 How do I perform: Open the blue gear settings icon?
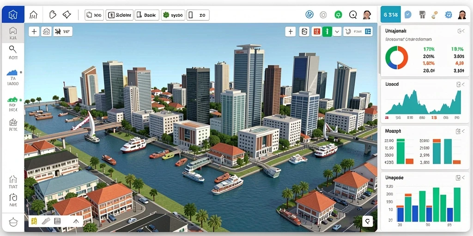(448, 15)
